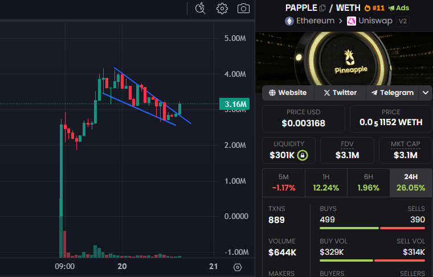This screenshot has height=277, width=433.
Task: Click the buys versus sells ratio bar
Action: pos(372,228)
